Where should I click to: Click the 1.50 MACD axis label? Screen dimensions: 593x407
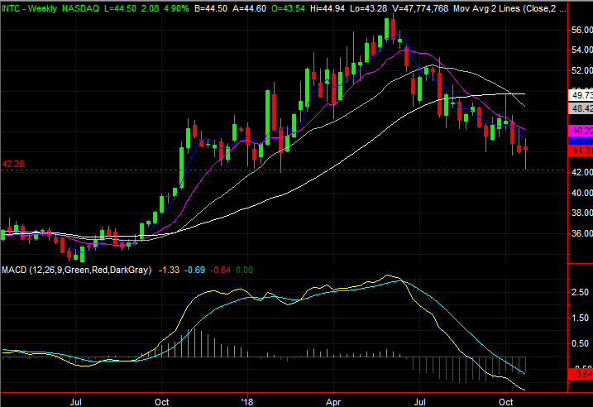click(581, 318)
